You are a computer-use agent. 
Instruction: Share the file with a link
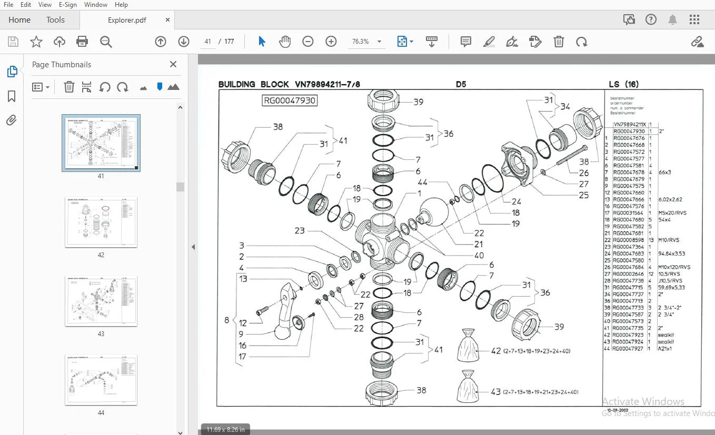(x=698, y=42)
